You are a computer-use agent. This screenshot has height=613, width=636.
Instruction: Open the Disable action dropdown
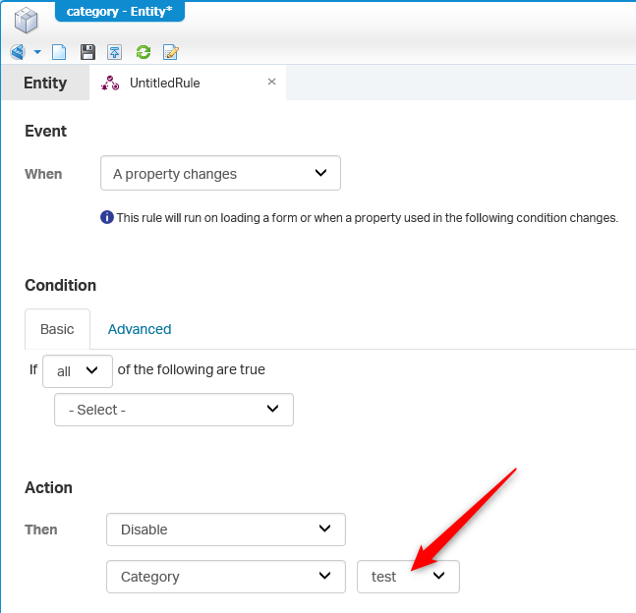coord(226,529)
